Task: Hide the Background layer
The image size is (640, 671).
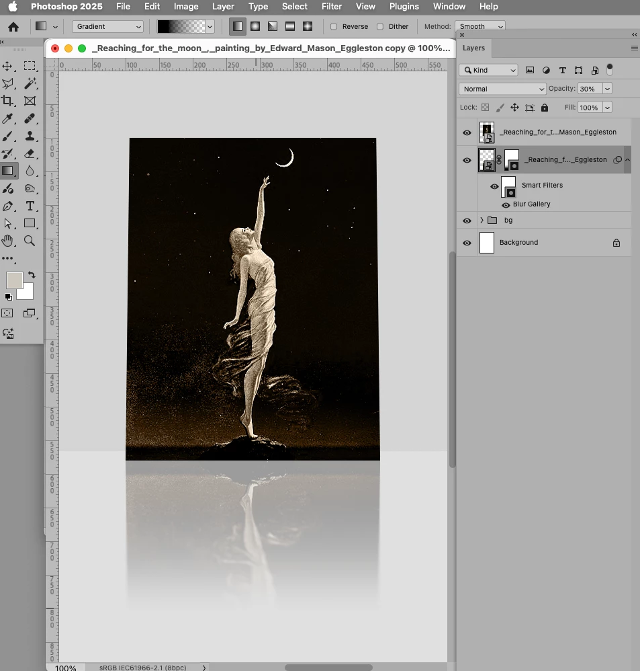Action: pyautogui.click(x=467, y=243)
